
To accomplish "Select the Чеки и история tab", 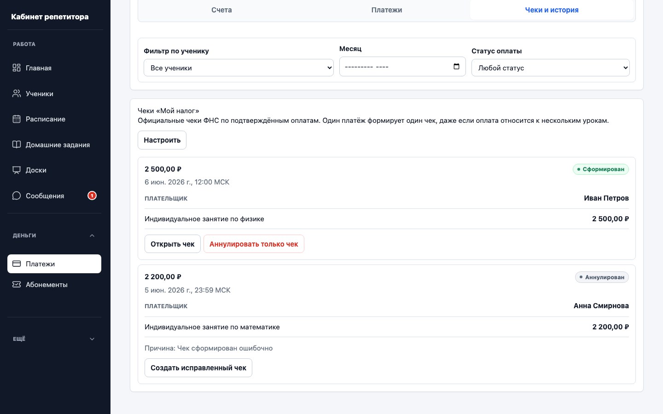I will [552, 10].
